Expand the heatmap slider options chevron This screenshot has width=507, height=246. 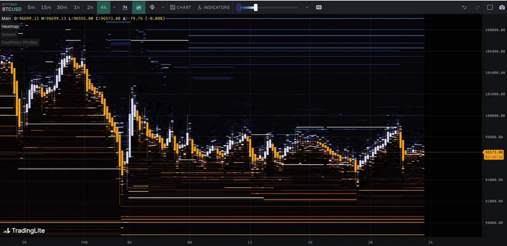(307, 7)
